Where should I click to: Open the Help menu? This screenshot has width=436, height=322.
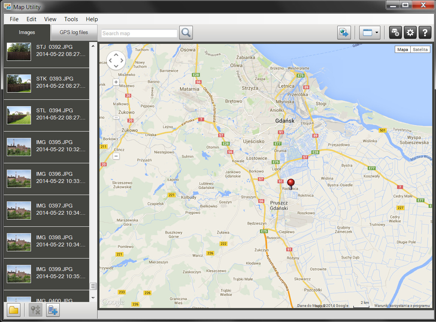point(92,19)
